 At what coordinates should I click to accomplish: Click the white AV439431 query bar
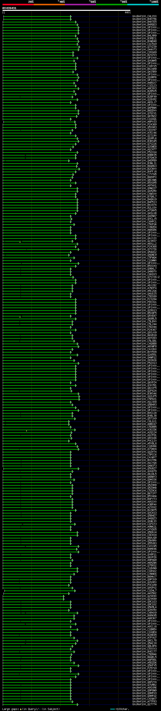point(66,10)
